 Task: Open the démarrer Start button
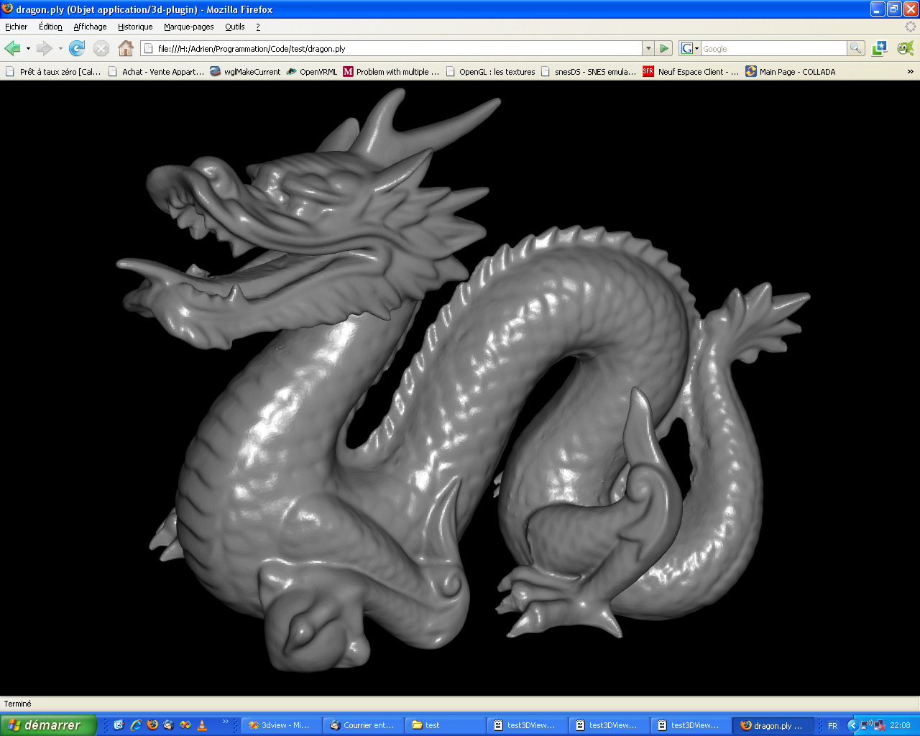pyautogui.click(x=48, y=725)
